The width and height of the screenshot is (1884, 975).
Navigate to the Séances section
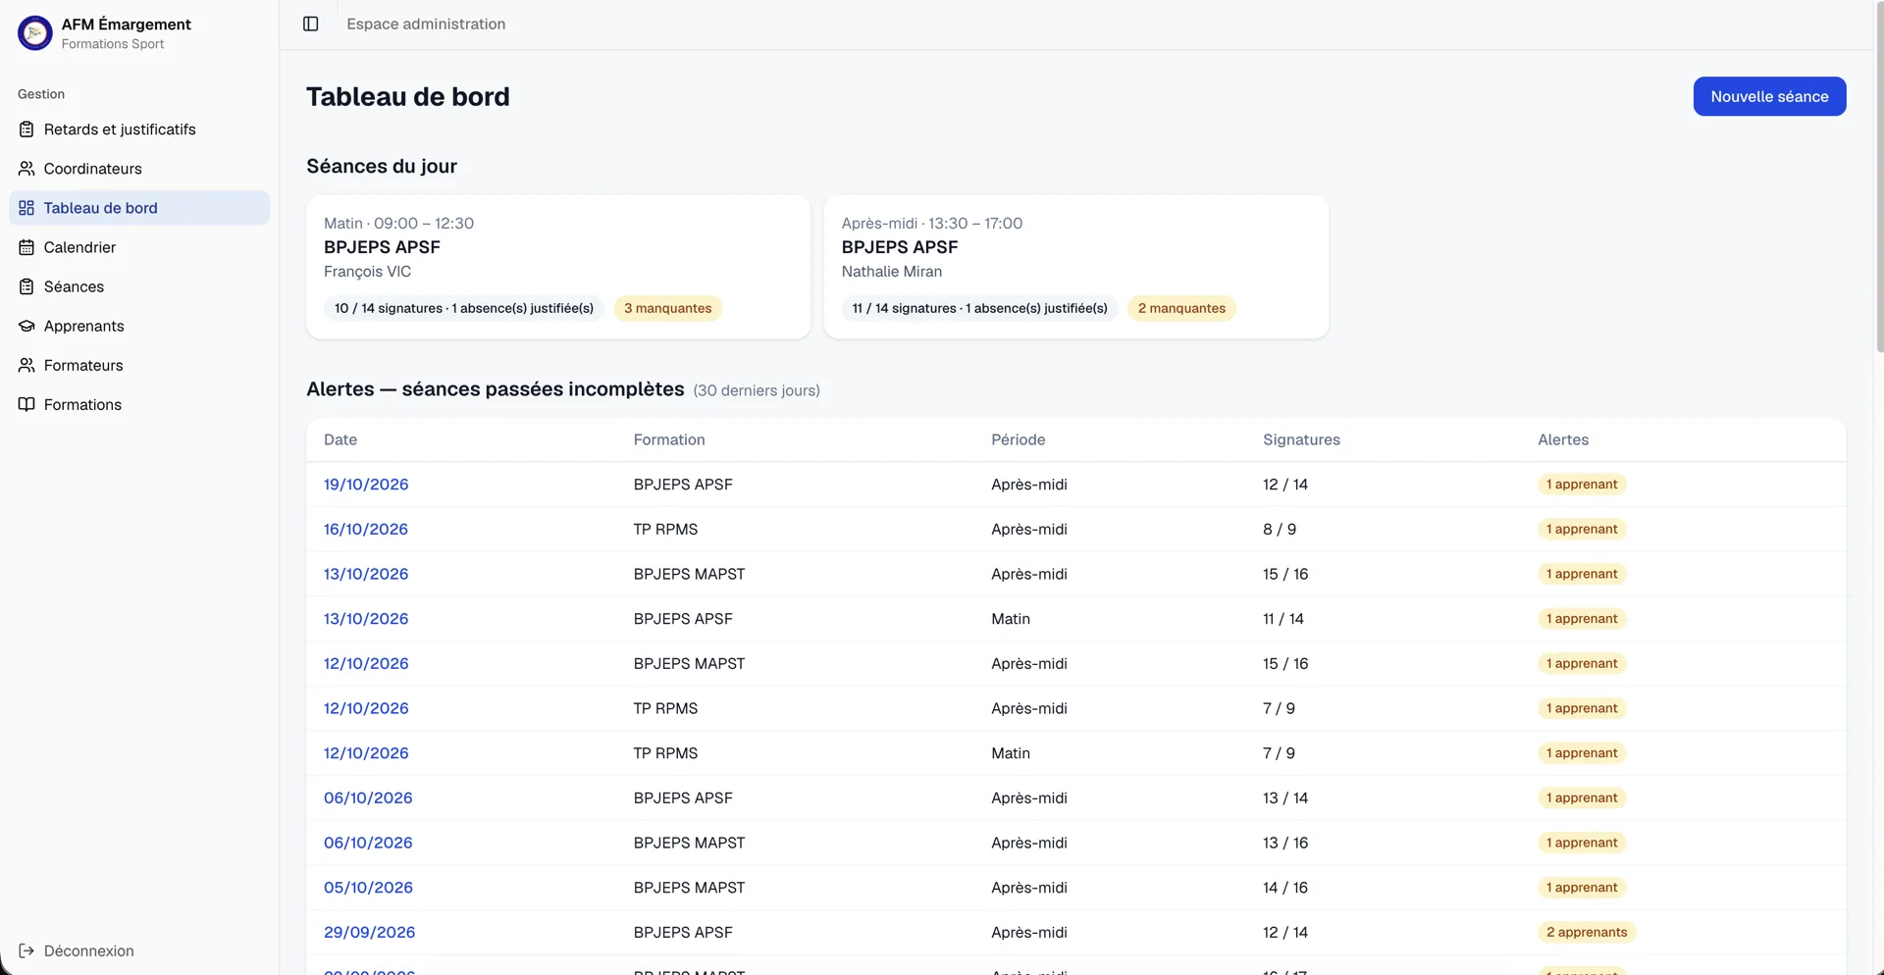(139, 286)
